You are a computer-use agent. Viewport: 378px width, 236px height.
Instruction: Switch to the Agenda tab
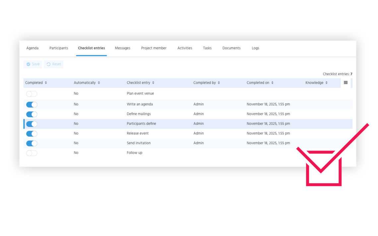click(32, 48)
